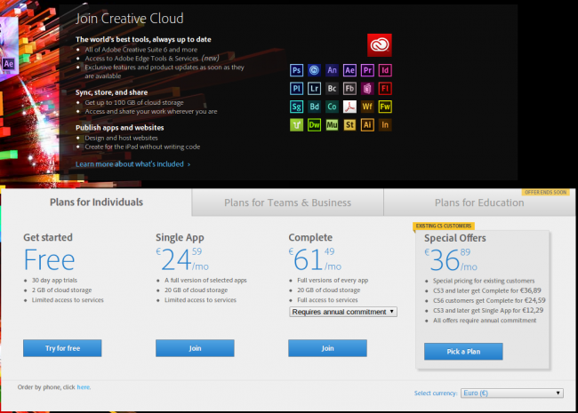Click '2 GB of cloud storage' text
Screen dimensions: 578x413
pyautogui.click(x=61, y=290)
